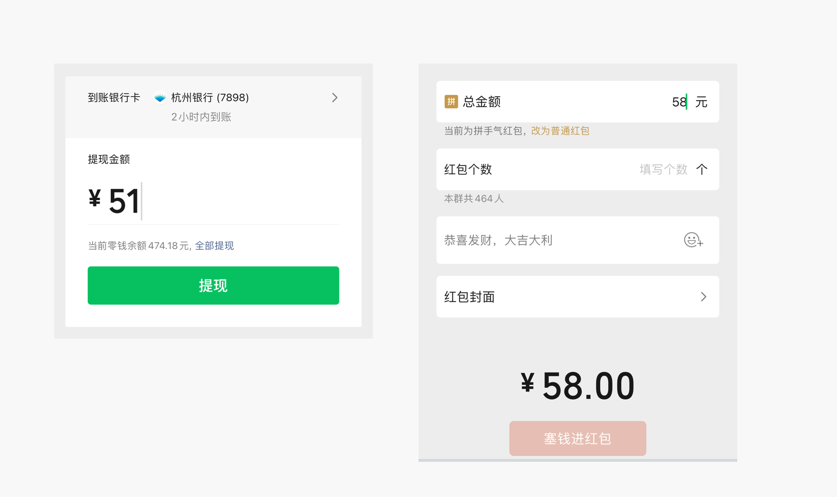The image size is (837, 497).
Task: Tap the green 提现 button
Action: tap(213, 285)
